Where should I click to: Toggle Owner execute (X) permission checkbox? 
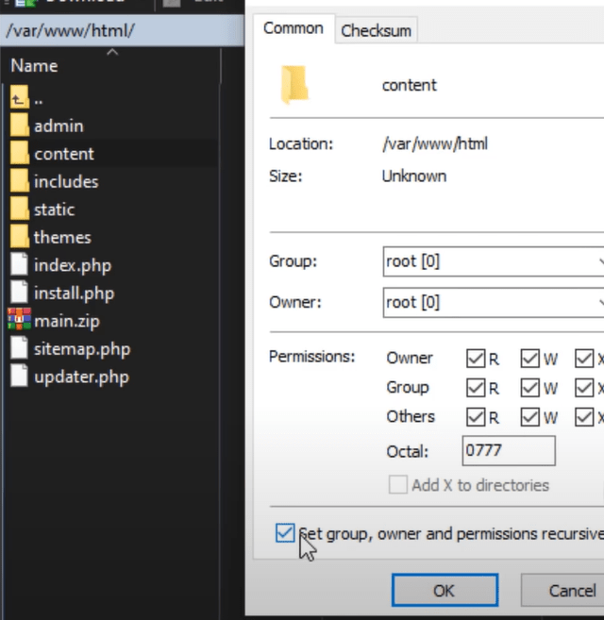[584, 359]
